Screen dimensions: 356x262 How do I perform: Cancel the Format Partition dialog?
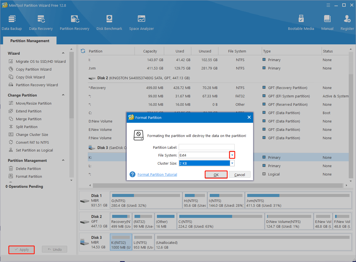click(240, 175)
